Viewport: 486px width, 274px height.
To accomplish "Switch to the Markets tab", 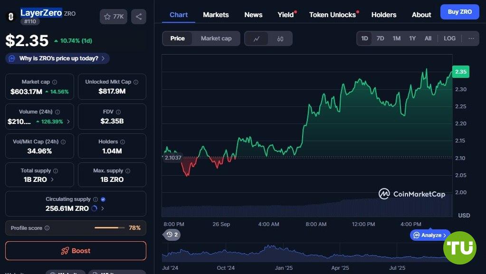I will coord(216,15).
